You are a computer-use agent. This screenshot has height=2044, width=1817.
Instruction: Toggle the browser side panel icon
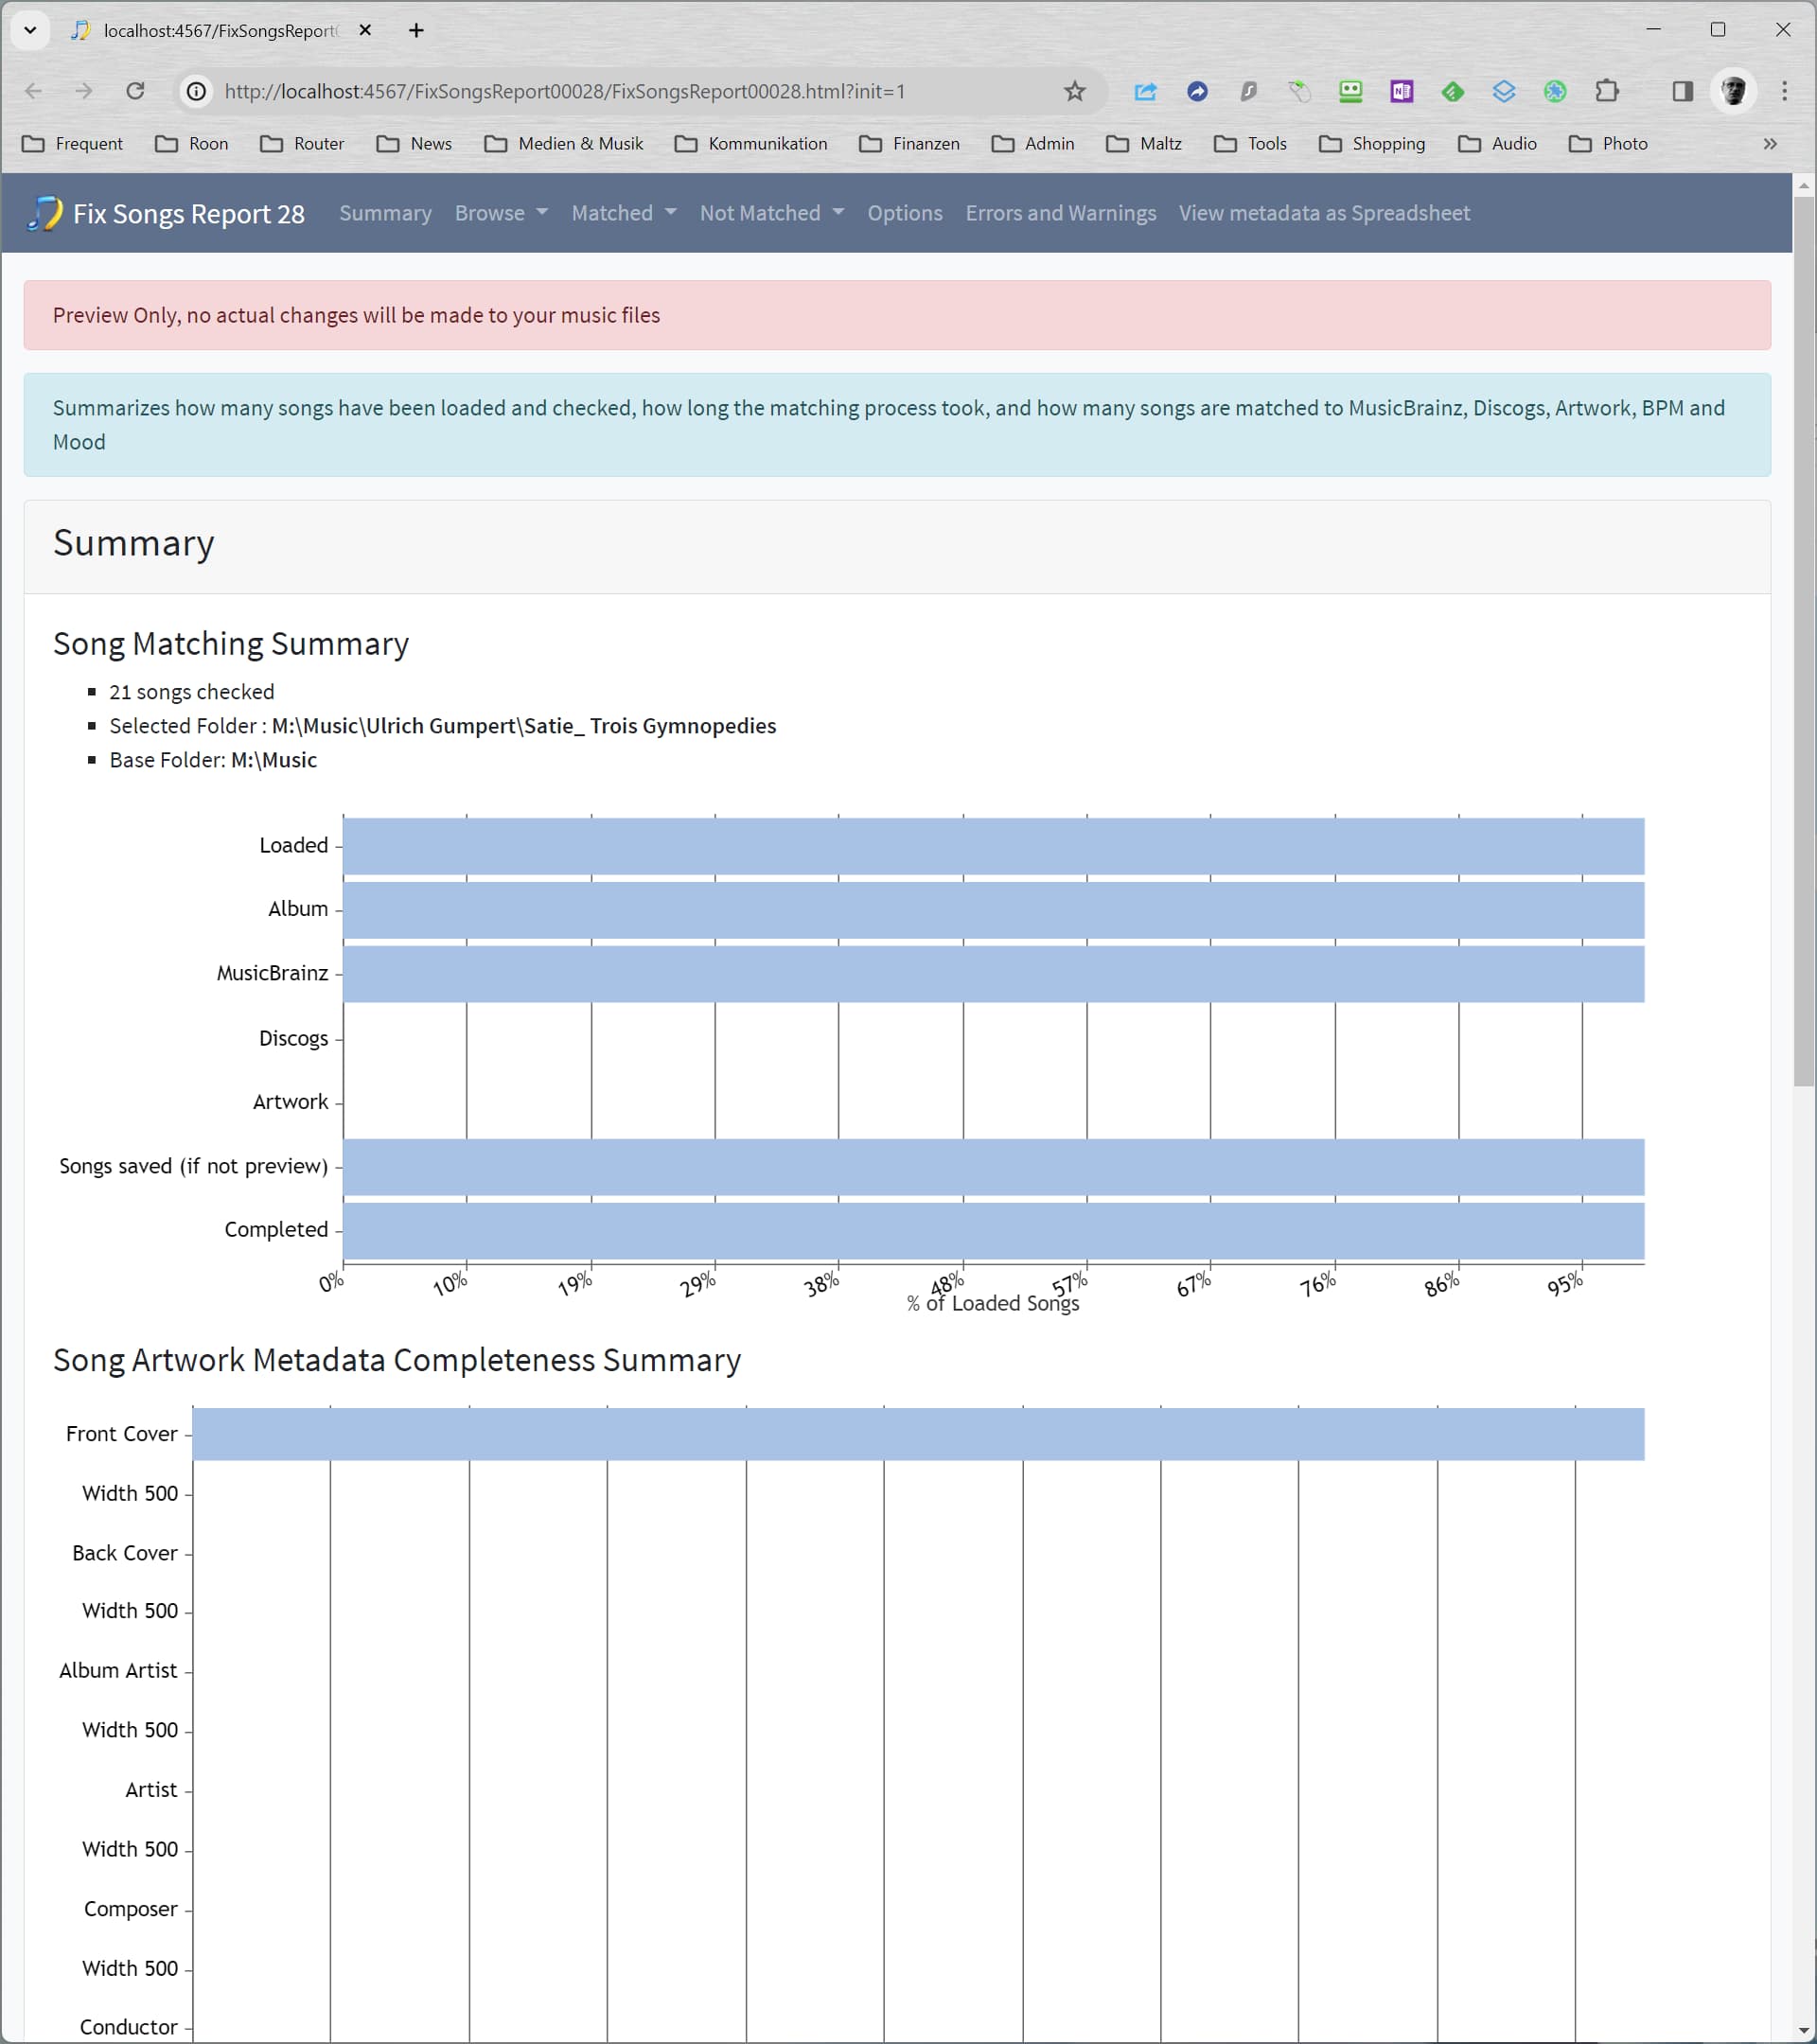(1682, 91)
